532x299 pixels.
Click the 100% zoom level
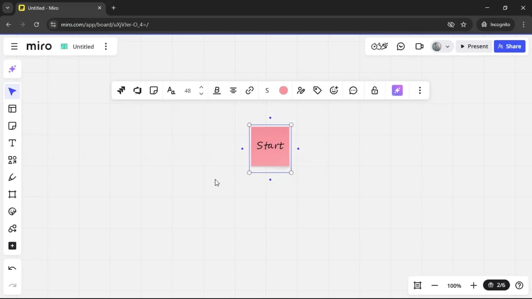454,286
